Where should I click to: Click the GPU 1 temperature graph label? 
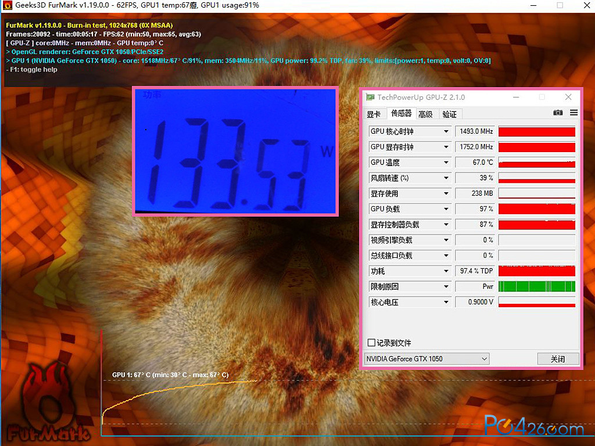click(x=170, y=375)
